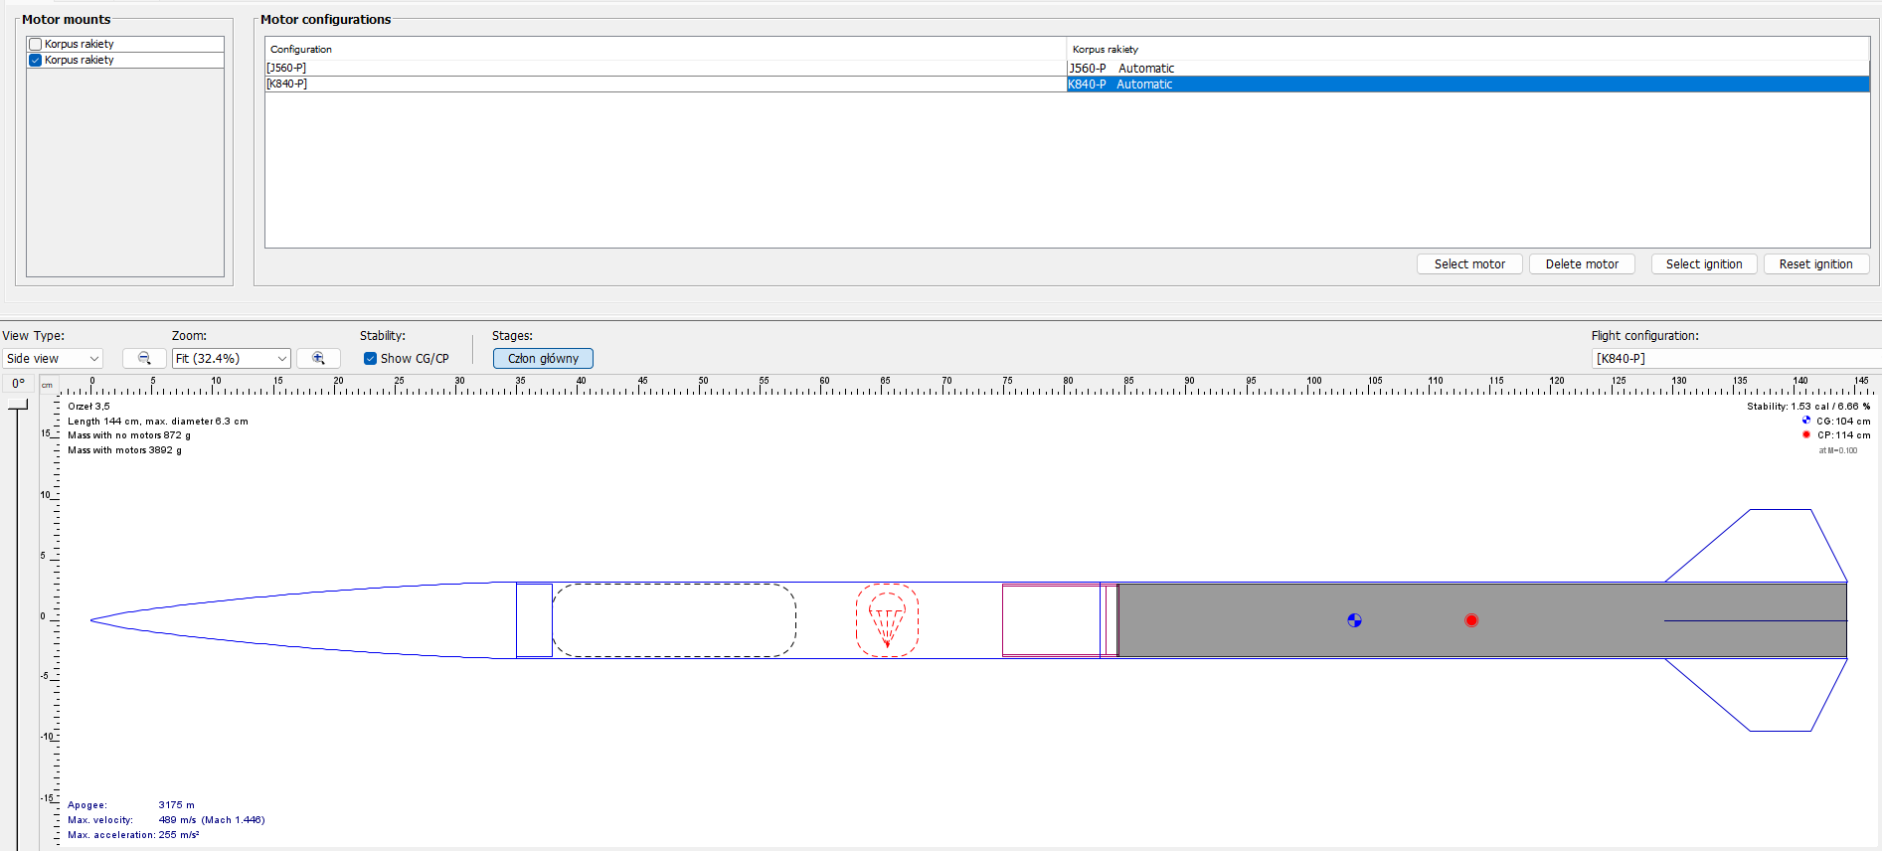Open the Flight configuration dropdown

[1735, 359]
